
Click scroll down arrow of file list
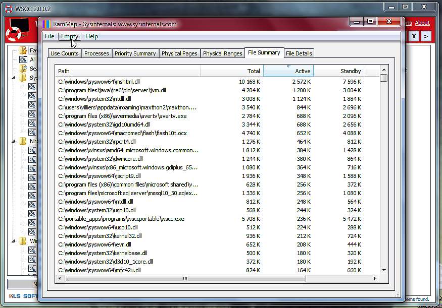[383, 270]
